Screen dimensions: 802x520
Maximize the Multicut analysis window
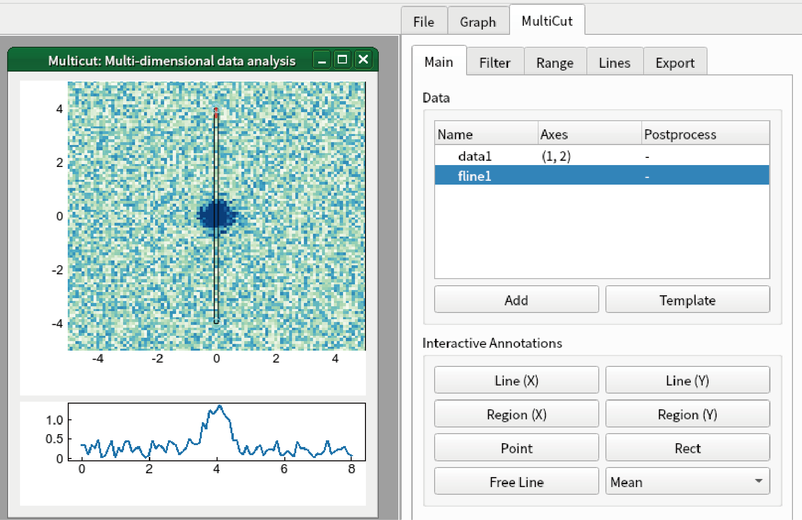click(342, 60)
